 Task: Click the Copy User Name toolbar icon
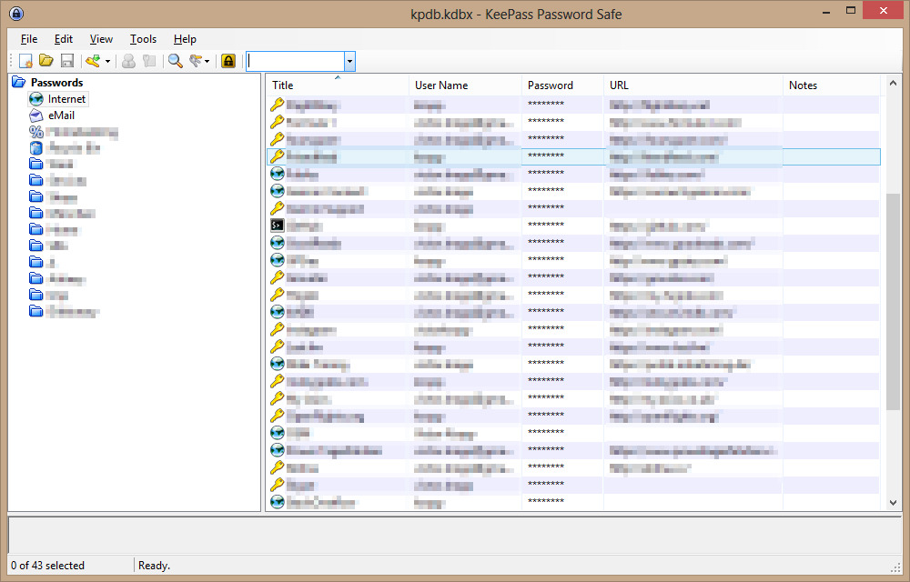(x=128, y=61)
